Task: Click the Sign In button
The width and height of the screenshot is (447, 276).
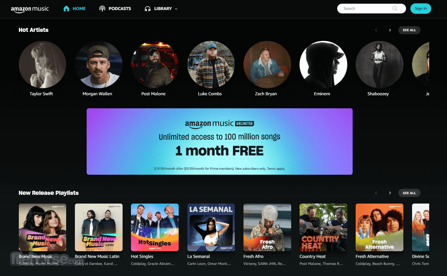Action: tap(420, 8)
